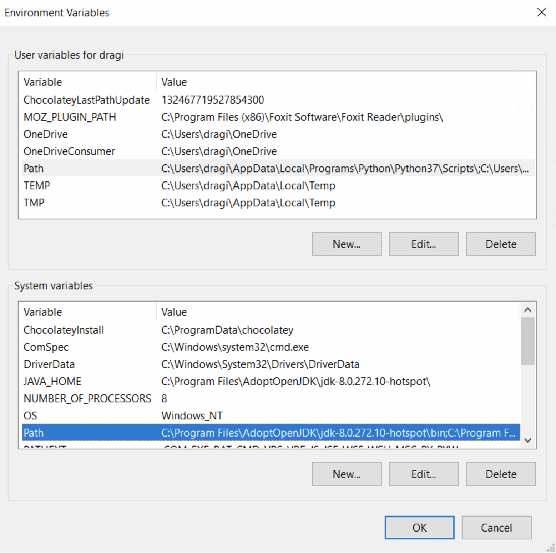
Task: Click the Value column header in system variables
Action: click(174, 312)
